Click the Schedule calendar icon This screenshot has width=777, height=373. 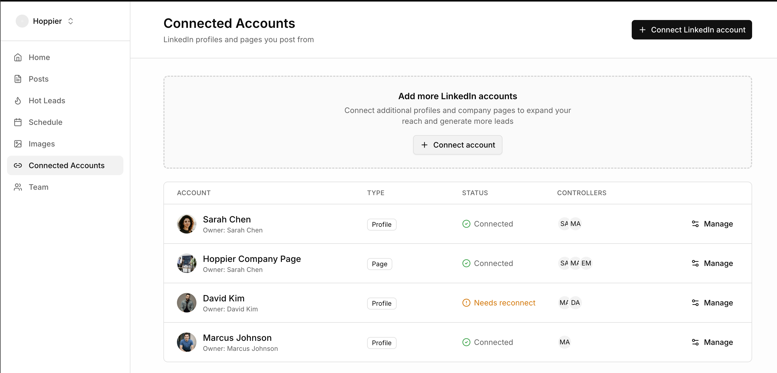pyautogui.click(x=18, y=122)
